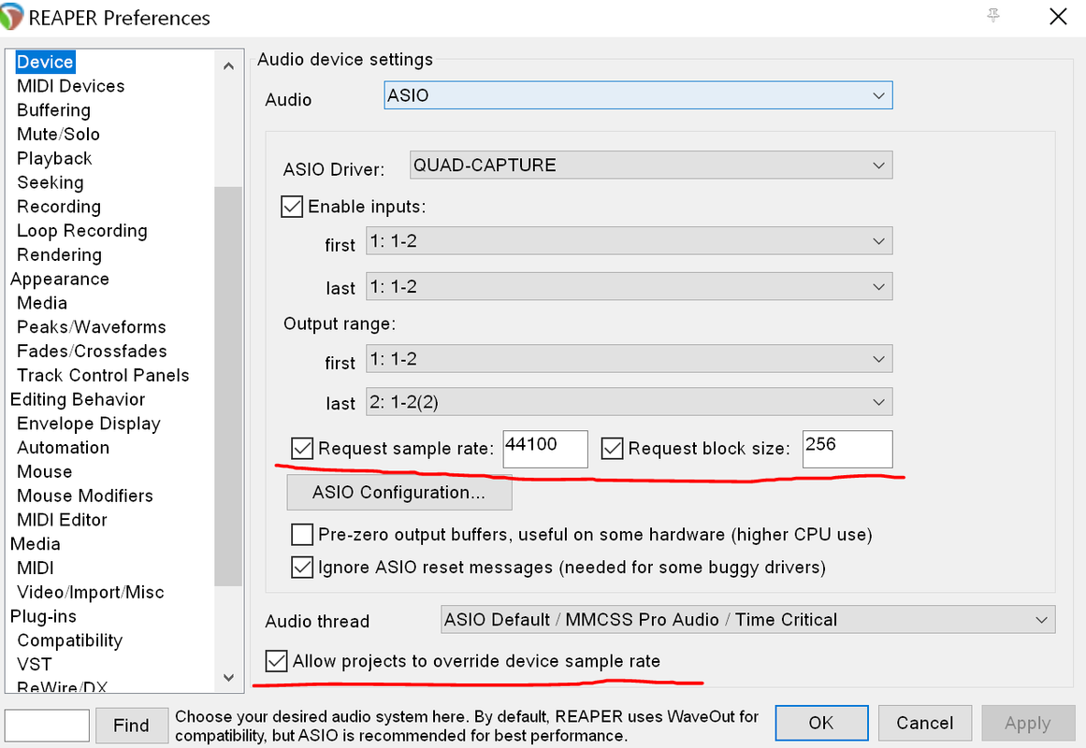Viewport: 1086px width, 748px height.
Task: Open VST plug-in settings
Action: [x=34, y=664]
